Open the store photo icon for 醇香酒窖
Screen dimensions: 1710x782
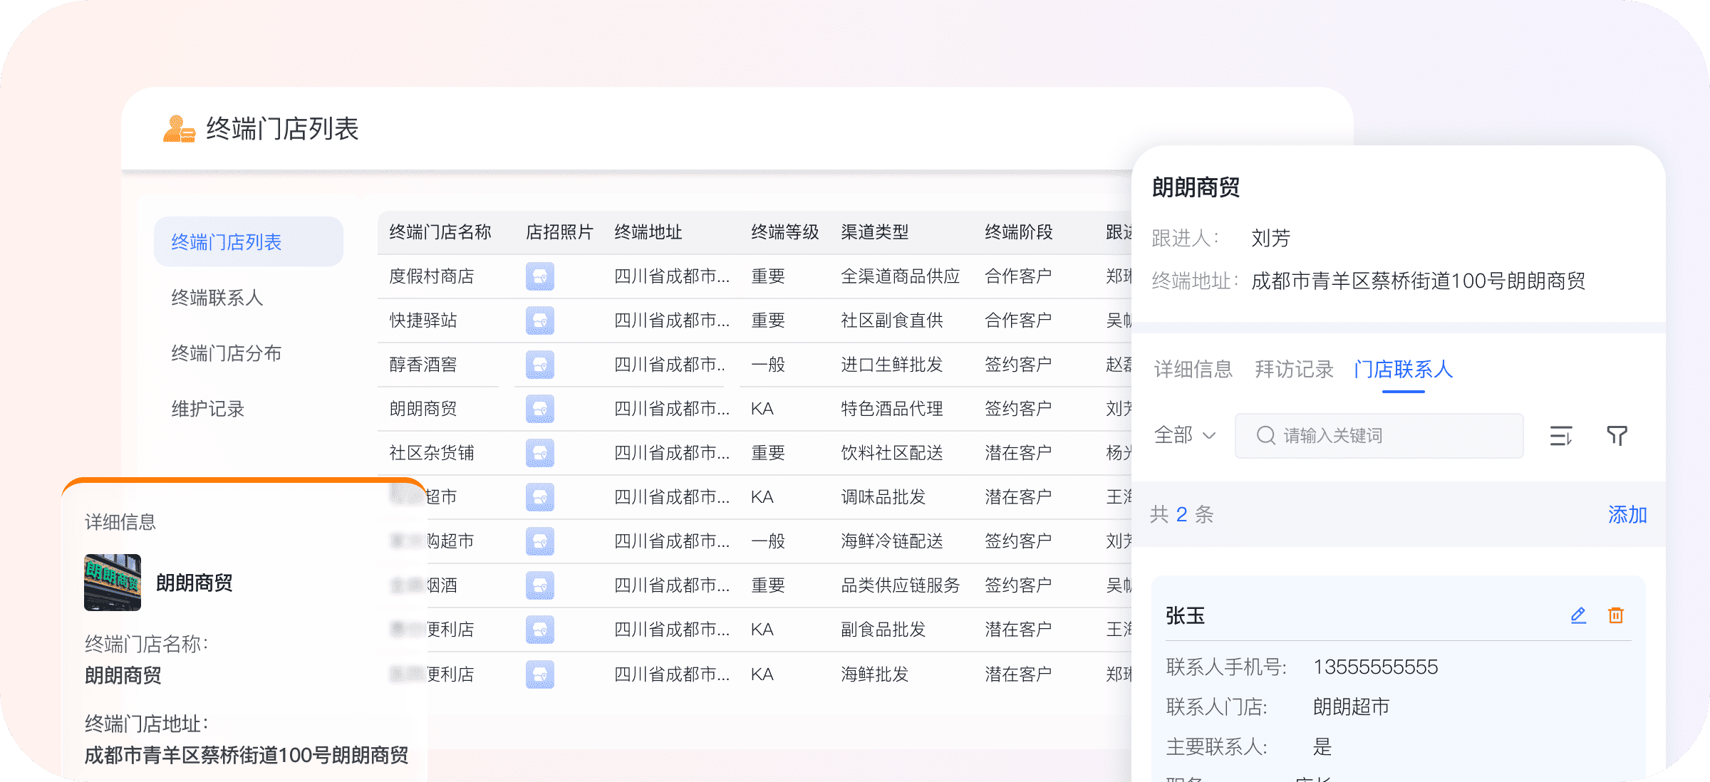point(540,365)
